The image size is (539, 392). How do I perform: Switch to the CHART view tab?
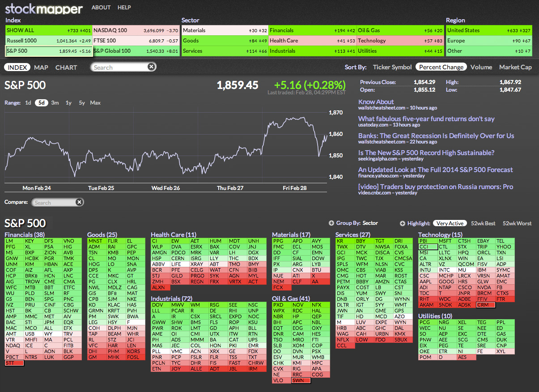point(66,67)
